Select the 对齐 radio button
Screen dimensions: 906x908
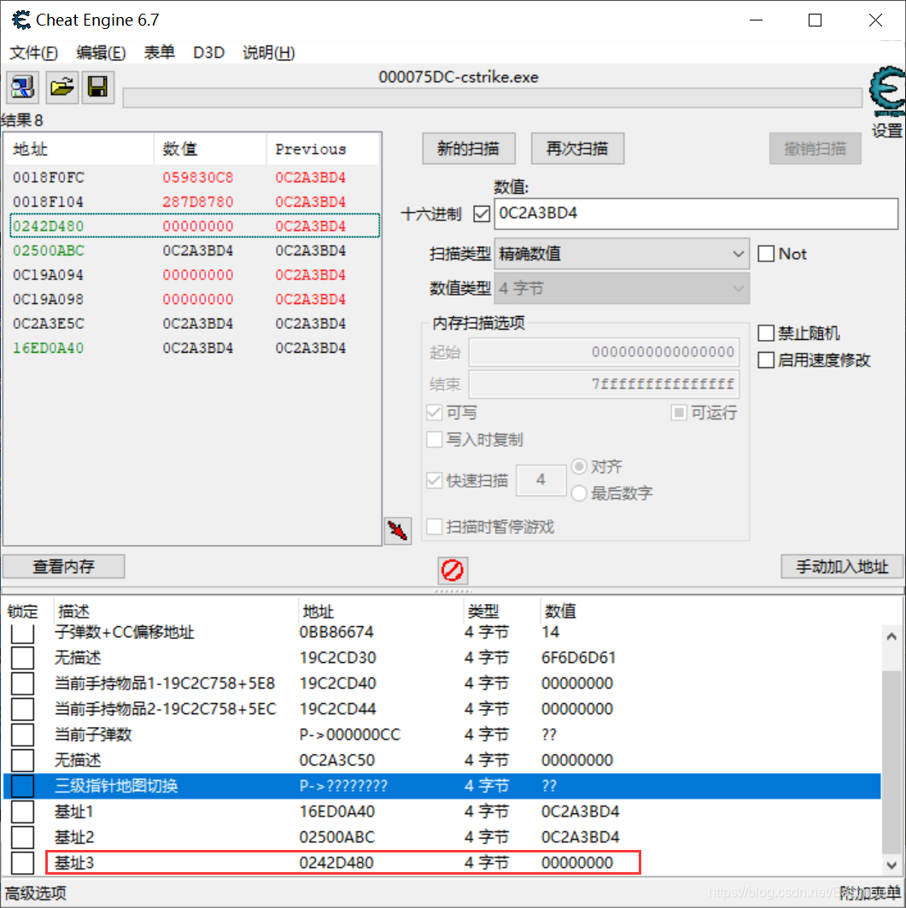coord(579,466)
